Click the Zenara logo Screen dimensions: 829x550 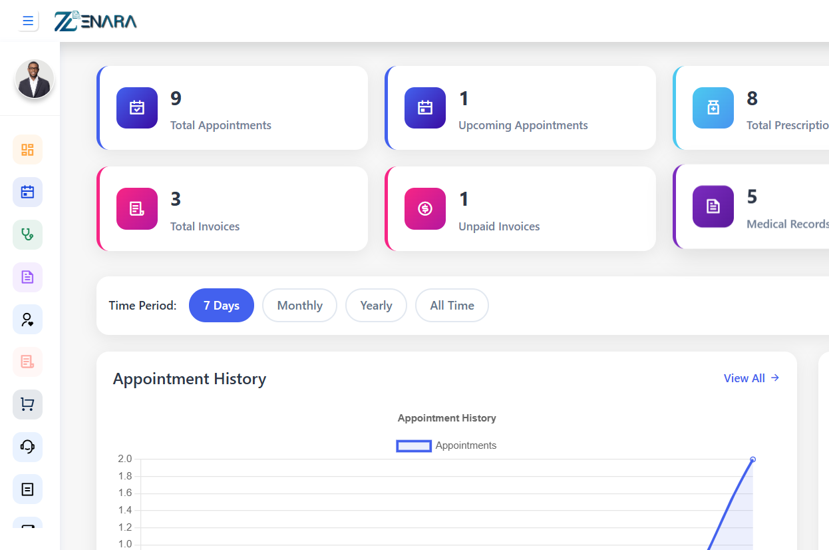click(95, 21)
